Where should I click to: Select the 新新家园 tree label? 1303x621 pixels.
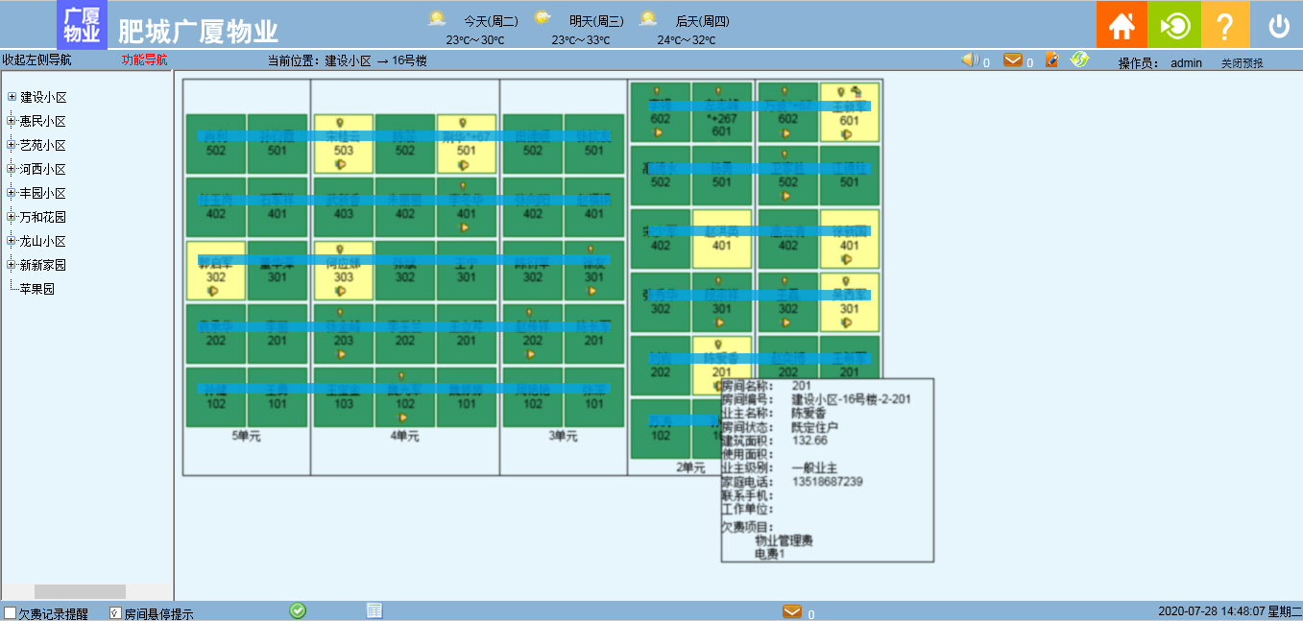pyautogui.click(x=43, y=264)
